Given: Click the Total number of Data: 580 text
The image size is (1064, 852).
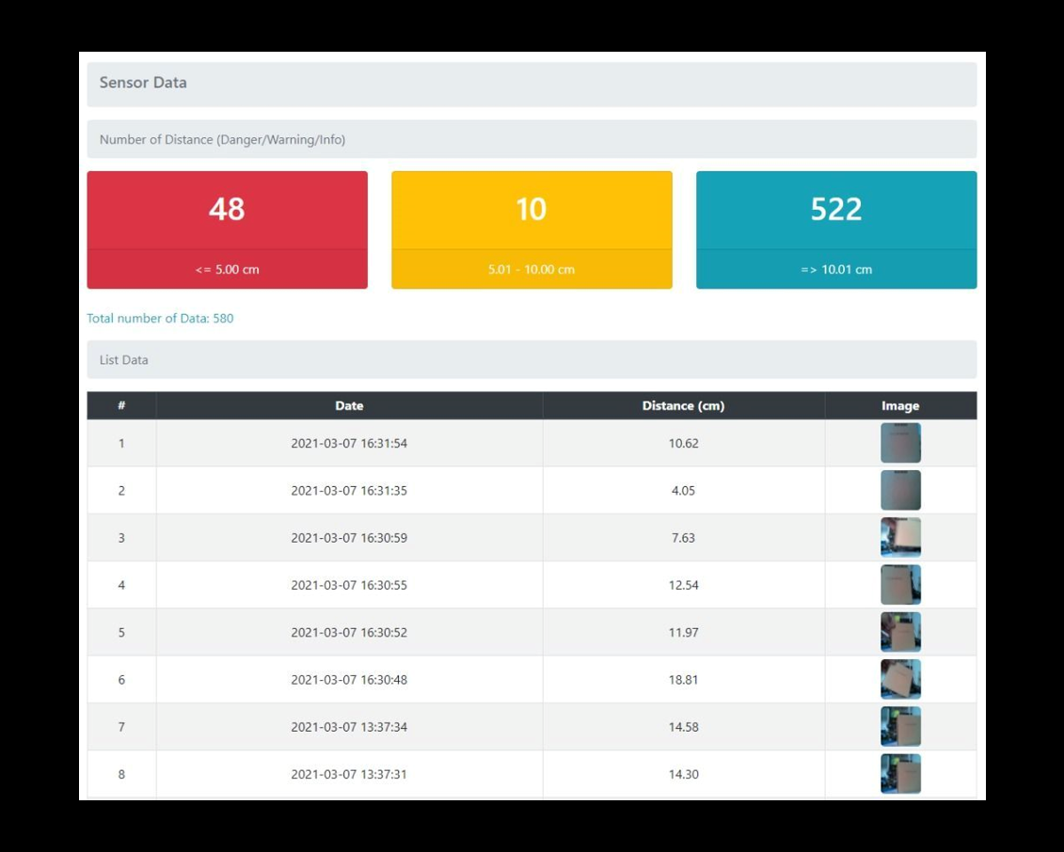Looking at the screenshot, I should pos(160,319).
